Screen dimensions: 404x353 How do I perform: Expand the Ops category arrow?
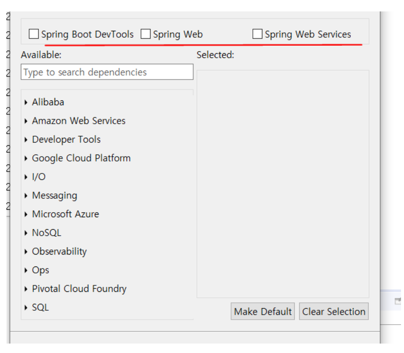click(26, 270)
